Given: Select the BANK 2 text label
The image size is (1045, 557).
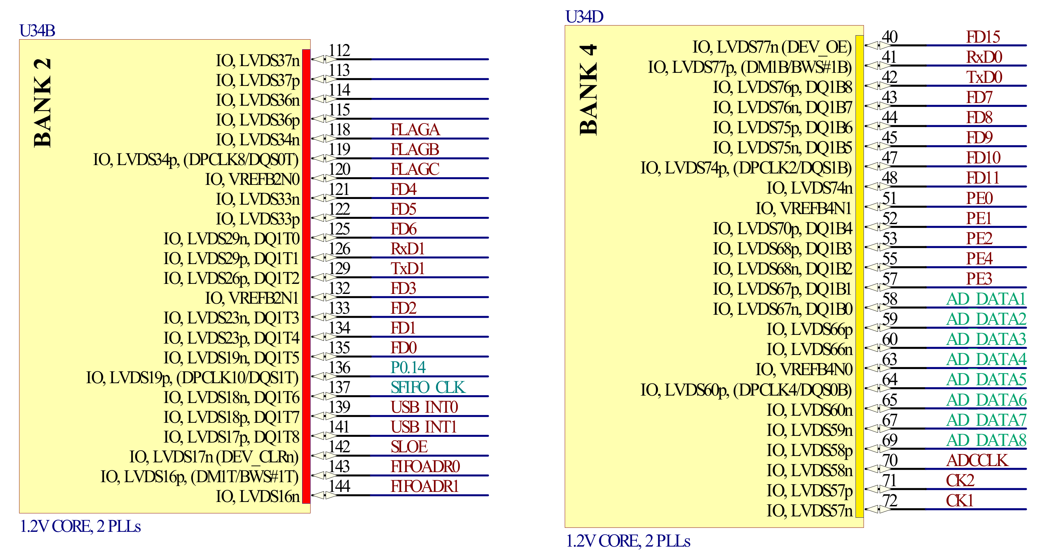Looking at the screenshot, I should pos(43,103).
